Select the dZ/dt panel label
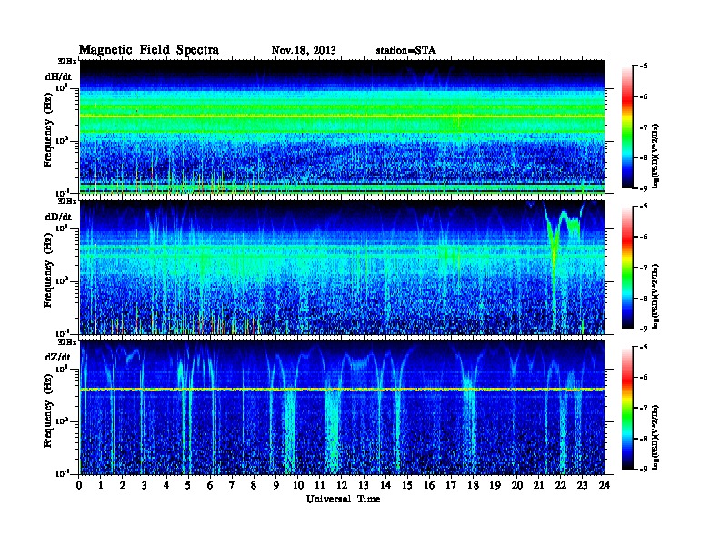720x557 pixels. pos(58,357)
